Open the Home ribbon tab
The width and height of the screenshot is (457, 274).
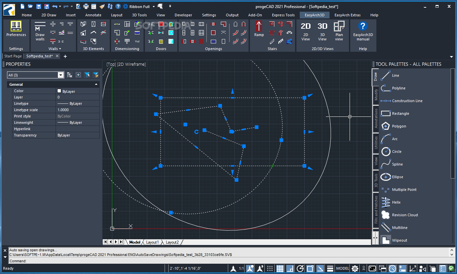pos(27,15)
